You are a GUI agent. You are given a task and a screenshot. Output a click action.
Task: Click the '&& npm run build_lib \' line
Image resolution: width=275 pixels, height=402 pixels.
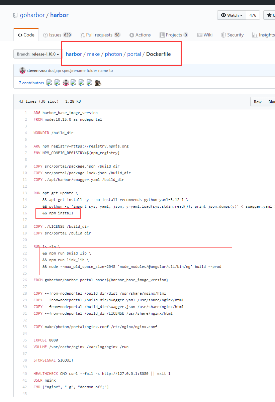[67, 253]
